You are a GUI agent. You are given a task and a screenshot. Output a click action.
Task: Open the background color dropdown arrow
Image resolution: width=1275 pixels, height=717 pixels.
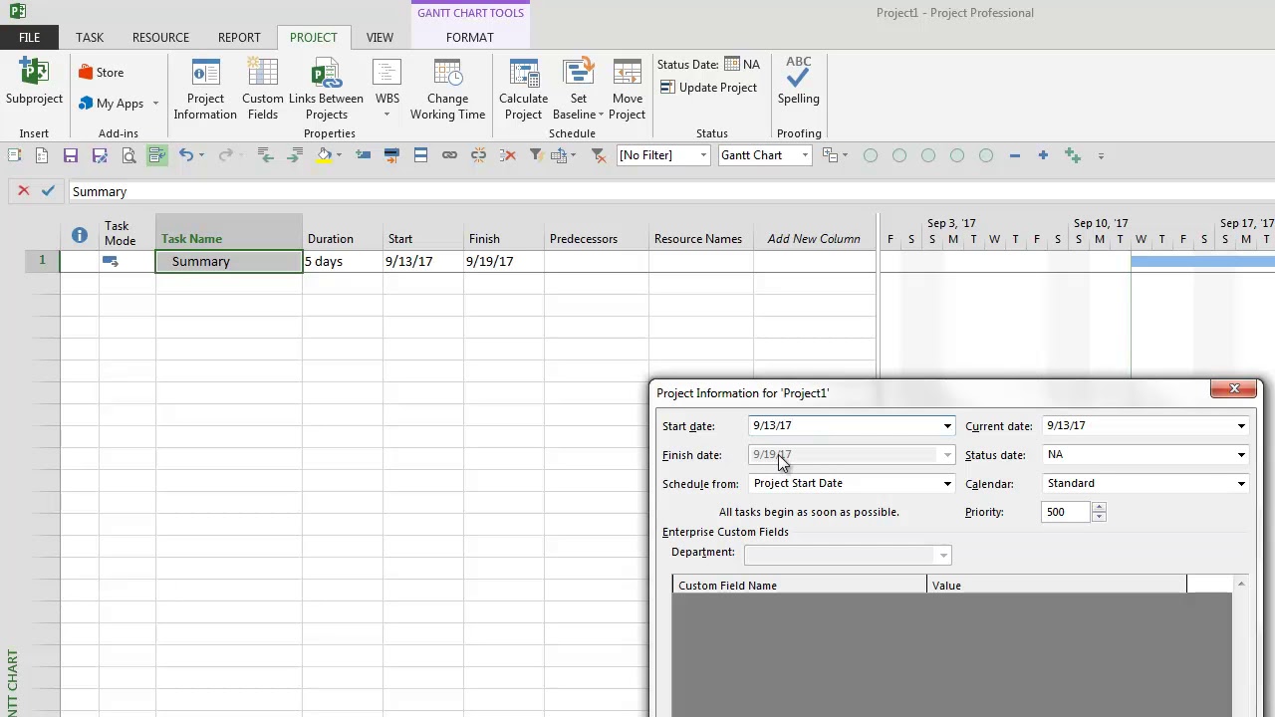[x=339, y=155]
